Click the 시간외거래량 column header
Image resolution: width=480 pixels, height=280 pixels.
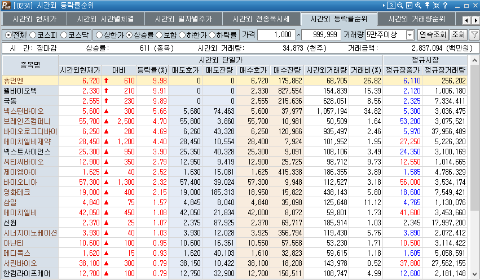327,70
